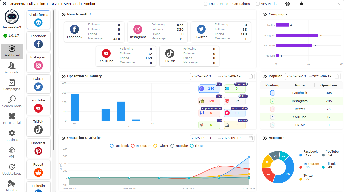Open the More Social section

[12, 119]
